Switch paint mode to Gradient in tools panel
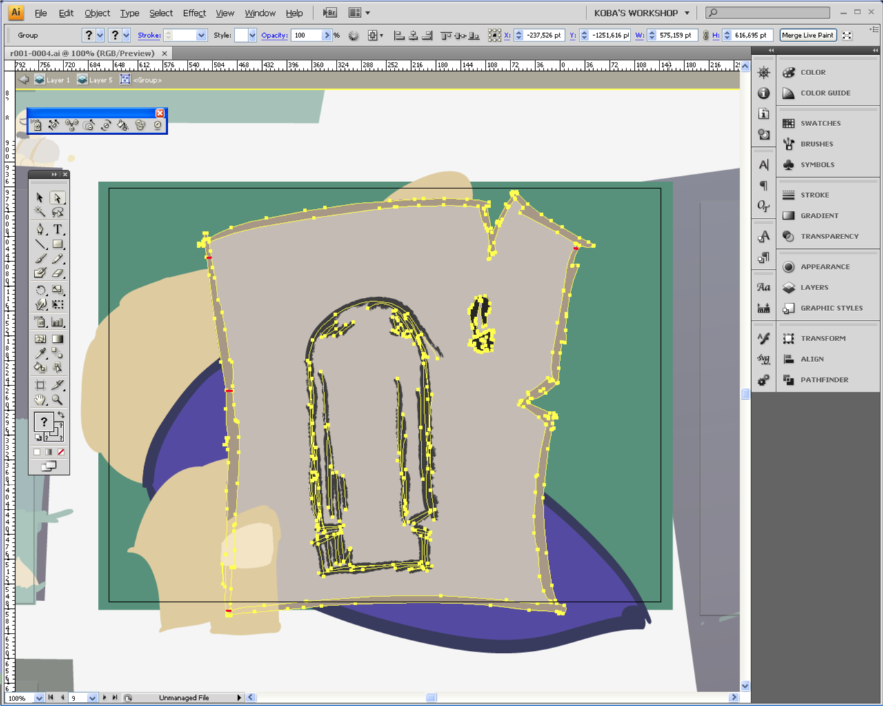Screen dimensions: 883x706 pyautogui.click(x=49, y=452)
